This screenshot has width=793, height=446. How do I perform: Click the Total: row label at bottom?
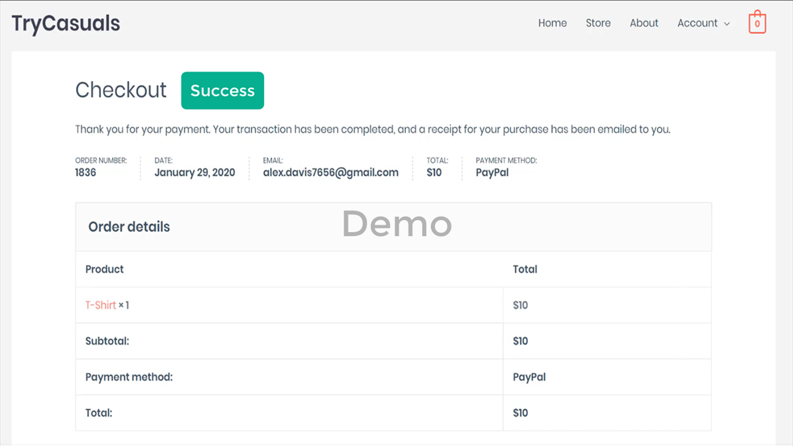pyautogui.click(x=99, y=413)
